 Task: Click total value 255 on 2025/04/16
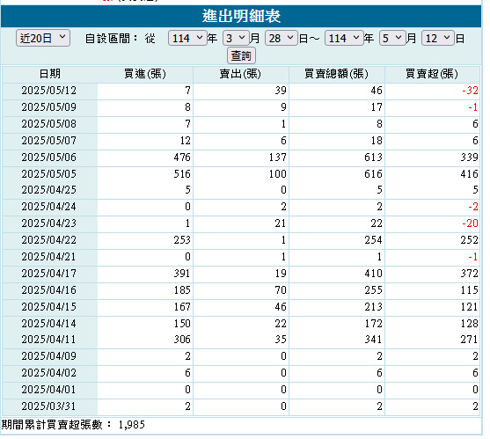[x=373, y=290]
